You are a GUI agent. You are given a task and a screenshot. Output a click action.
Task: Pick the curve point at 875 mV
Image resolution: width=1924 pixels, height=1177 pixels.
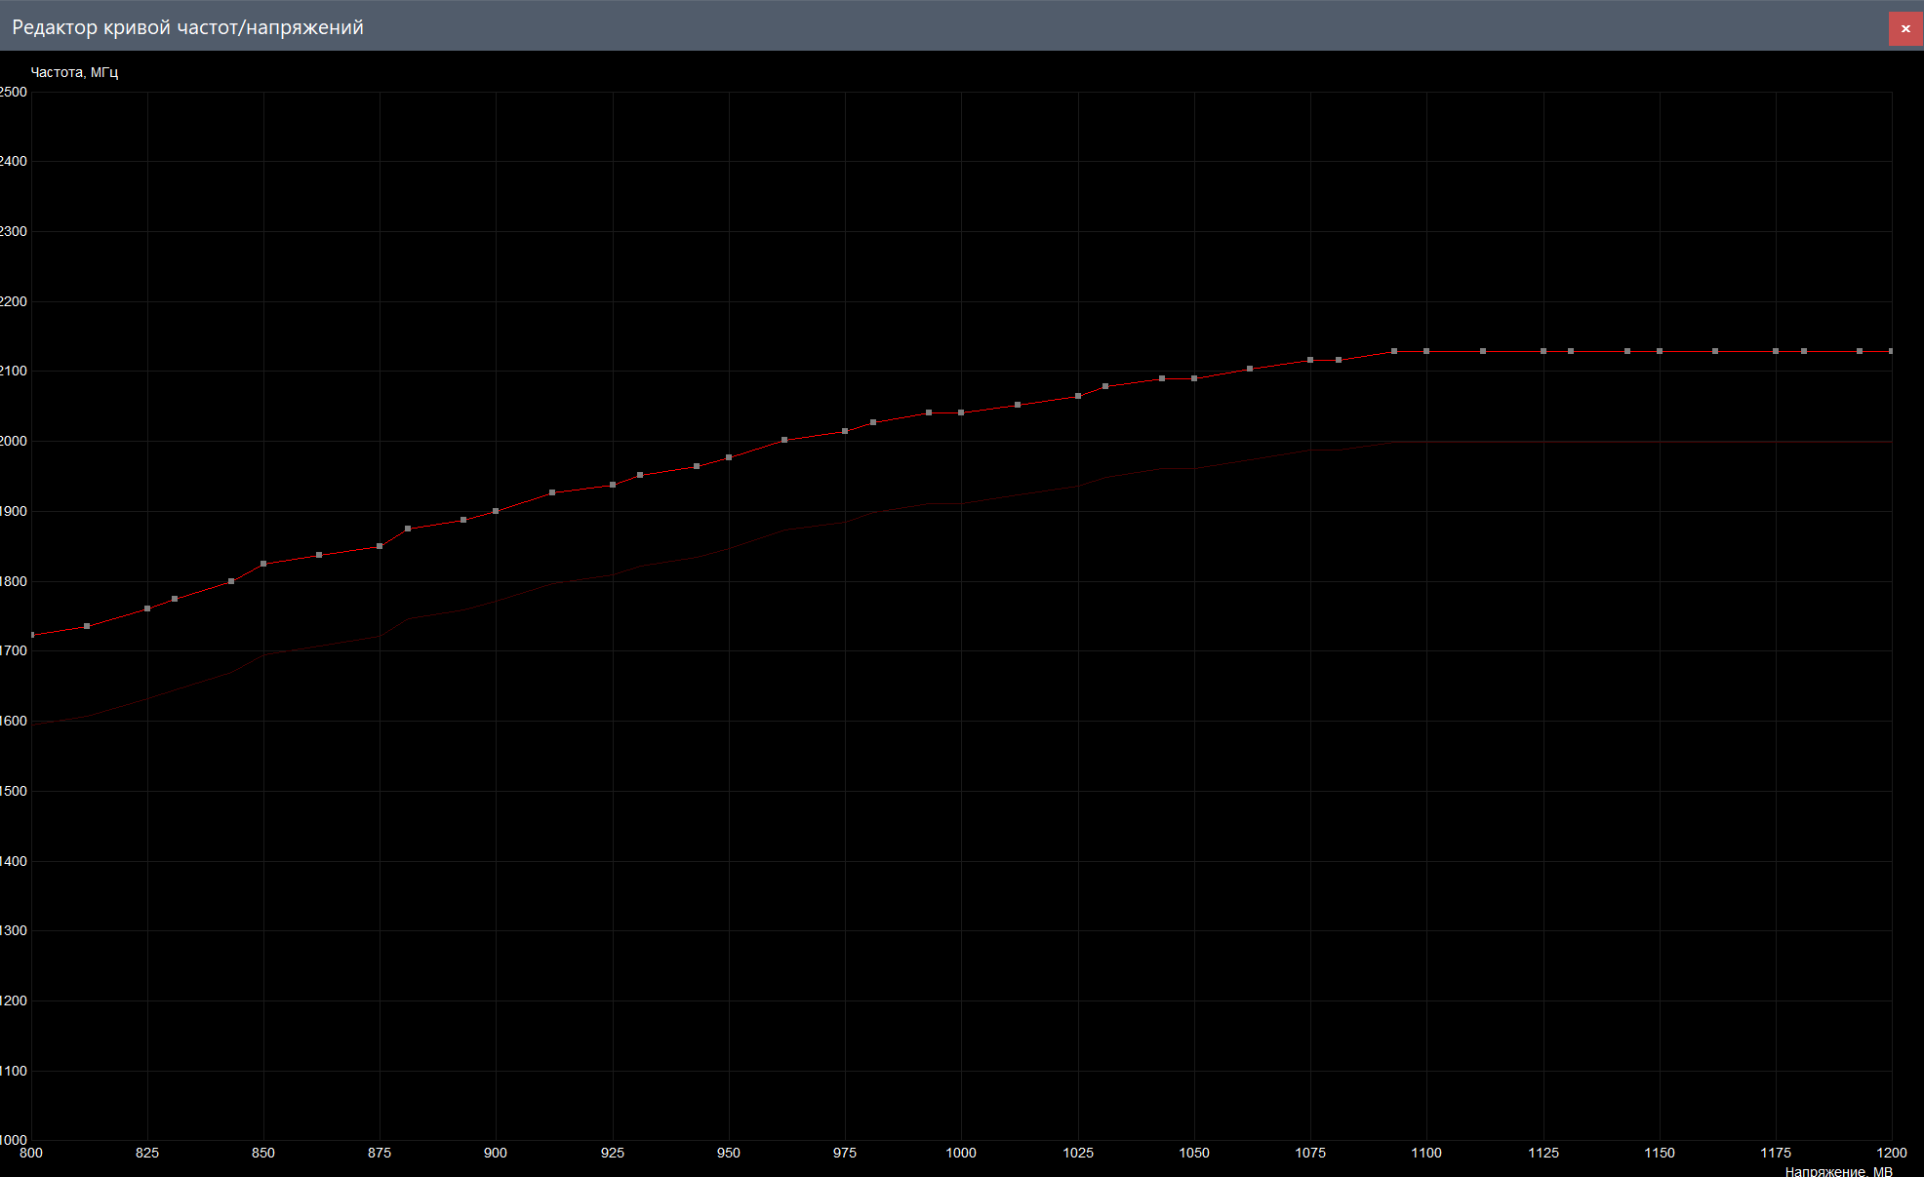(380, 546)
